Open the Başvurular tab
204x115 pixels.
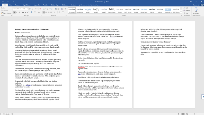pyautogui.click(x=37, y=5)
